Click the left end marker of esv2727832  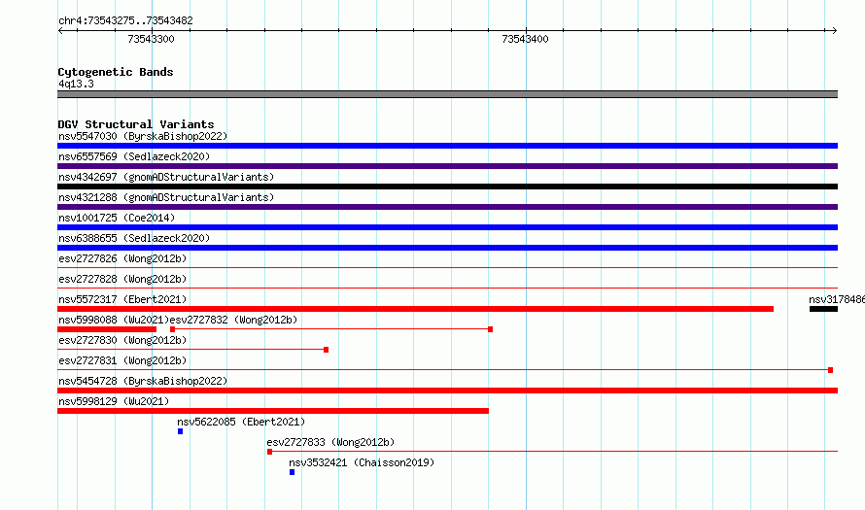pyautogui.click(x=173, y=329)
